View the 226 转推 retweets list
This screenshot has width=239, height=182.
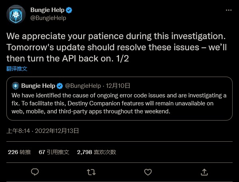[19, 152]
